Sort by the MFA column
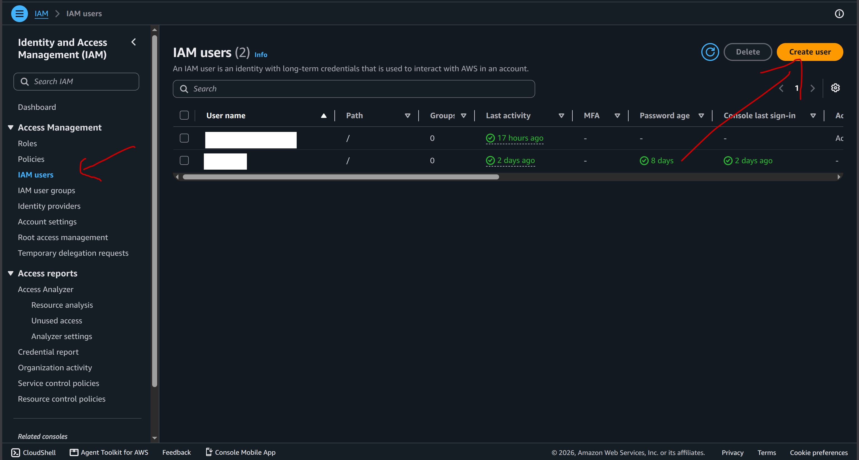The height and width of the screenshot is (460, 859). click(617, 116)
